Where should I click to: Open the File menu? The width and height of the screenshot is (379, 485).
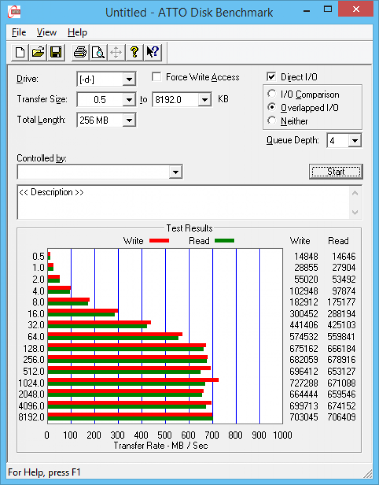(x=19, y=32)
